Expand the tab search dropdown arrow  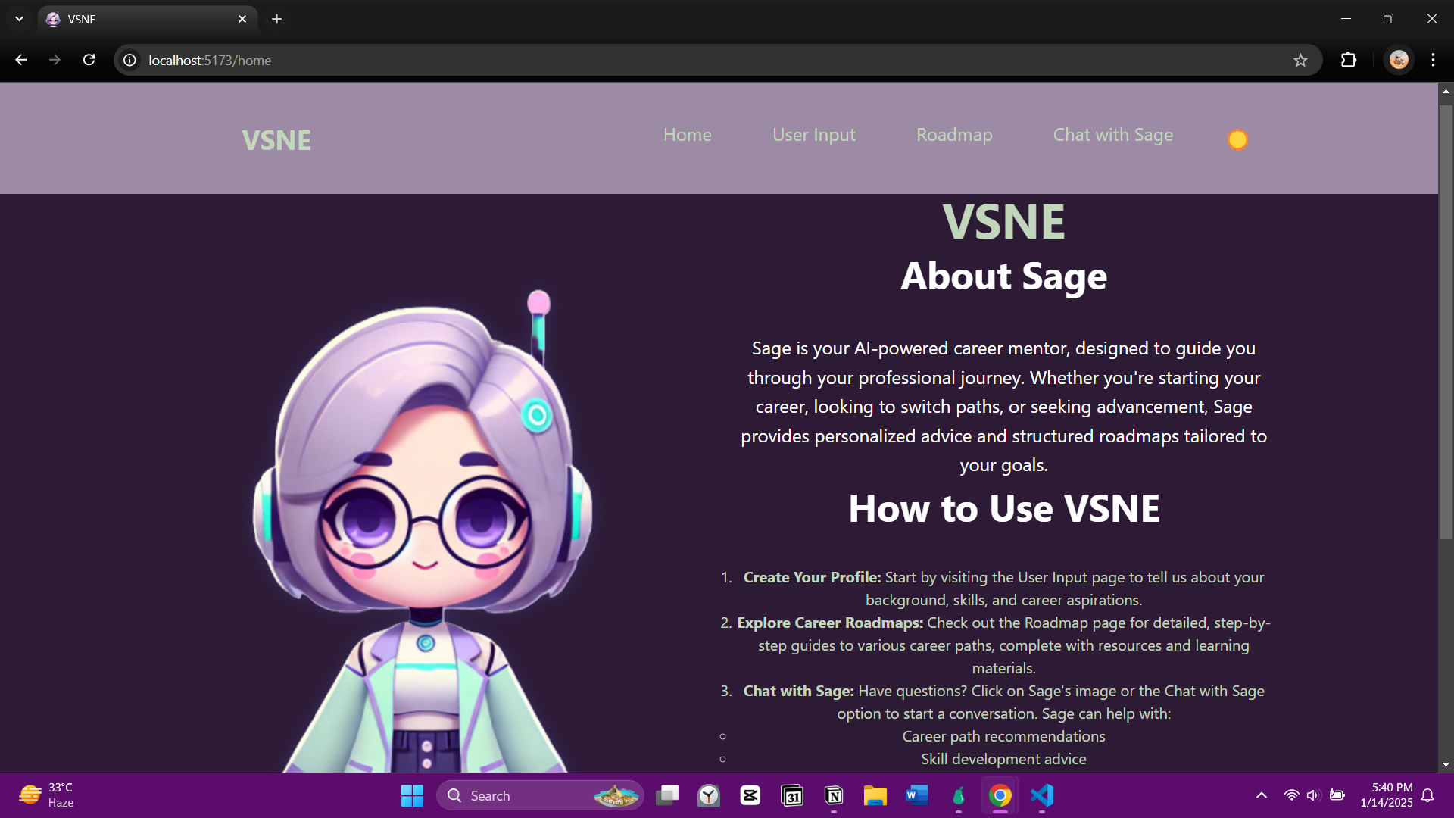[19, 19]
